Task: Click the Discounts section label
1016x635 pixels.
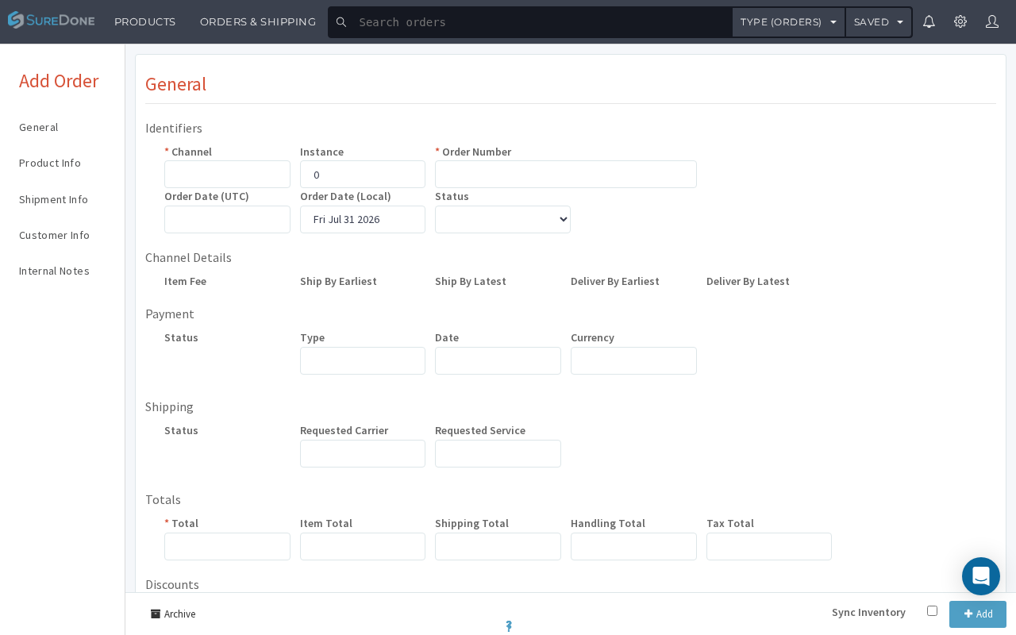Action: pyautogui.click(x=172, y=584)
